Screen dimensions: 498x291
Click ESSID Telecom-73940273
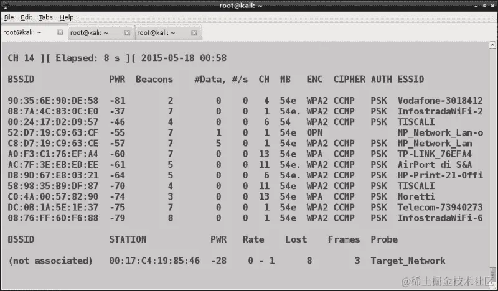coord(440,207)
